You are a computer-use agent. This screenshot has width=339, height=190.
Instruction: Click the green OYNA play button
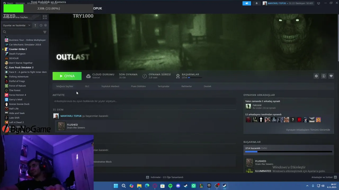click(67, 76)
